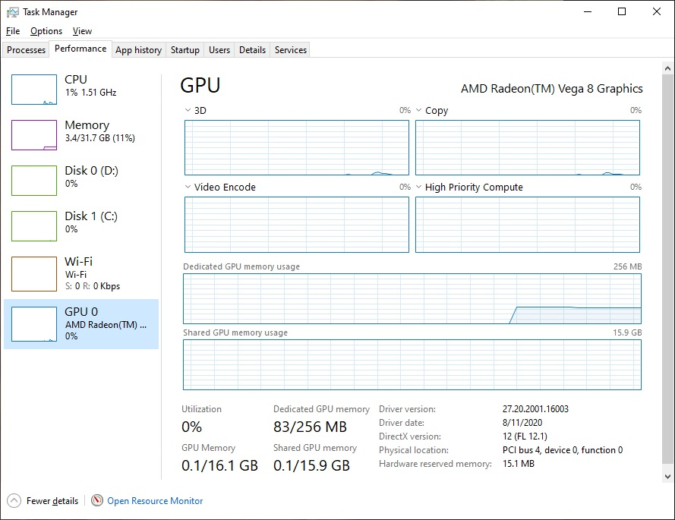The height and width of the screenshot is (520, 675).
Task: Click the vertical scrollbar down arrow
Action: [x=667, y=477]
